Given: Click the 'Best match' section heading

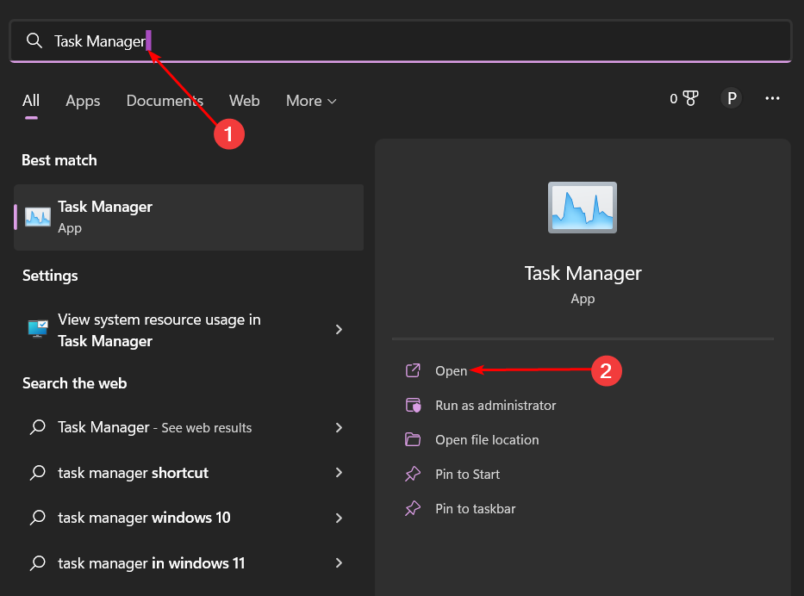Looking at the screenshot, I should (59, 160).
